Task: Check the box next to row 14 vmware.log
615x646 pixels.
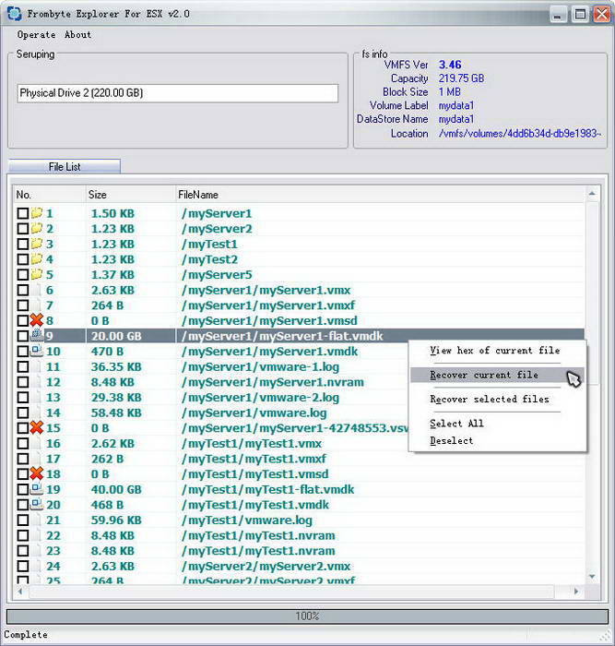Action: [x=23, y=413]
